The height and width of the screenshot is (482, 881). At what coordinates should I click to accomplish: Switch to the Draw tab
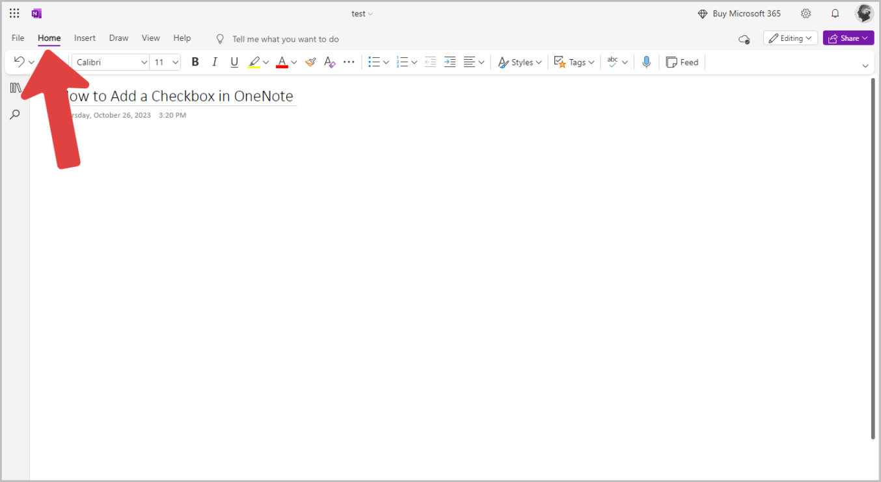point(118,38)
